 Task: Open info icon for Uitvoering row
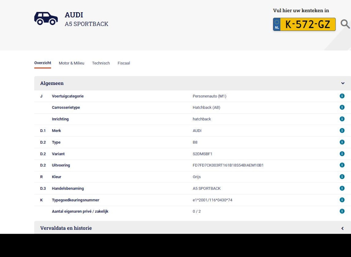pos(342,165)
